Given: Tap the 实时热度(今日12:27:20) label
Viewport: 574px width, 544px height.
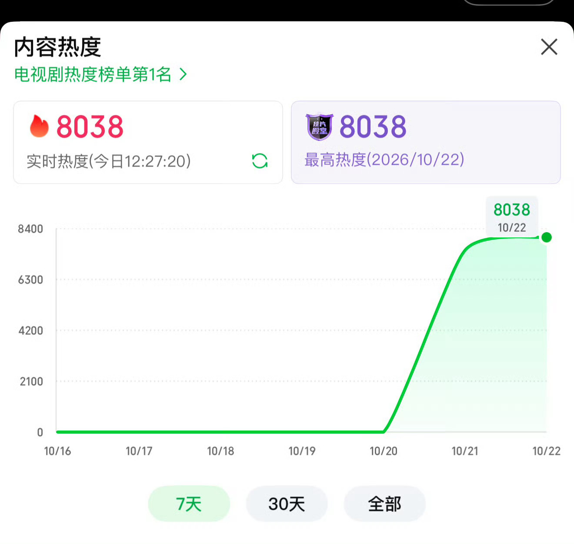Looking at the screenshot, I should pos(109,161).
